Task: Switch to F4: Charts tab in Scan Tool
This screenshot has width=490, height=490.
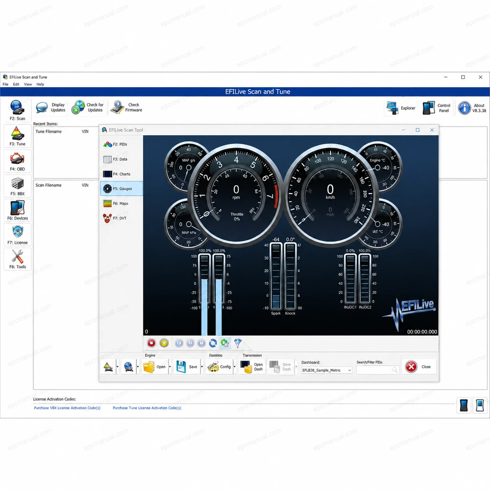Action: pos(121,174)
